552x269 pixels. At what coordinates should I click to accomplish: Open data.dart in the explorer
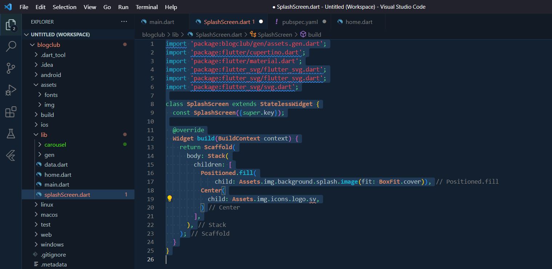coord(78,164)
